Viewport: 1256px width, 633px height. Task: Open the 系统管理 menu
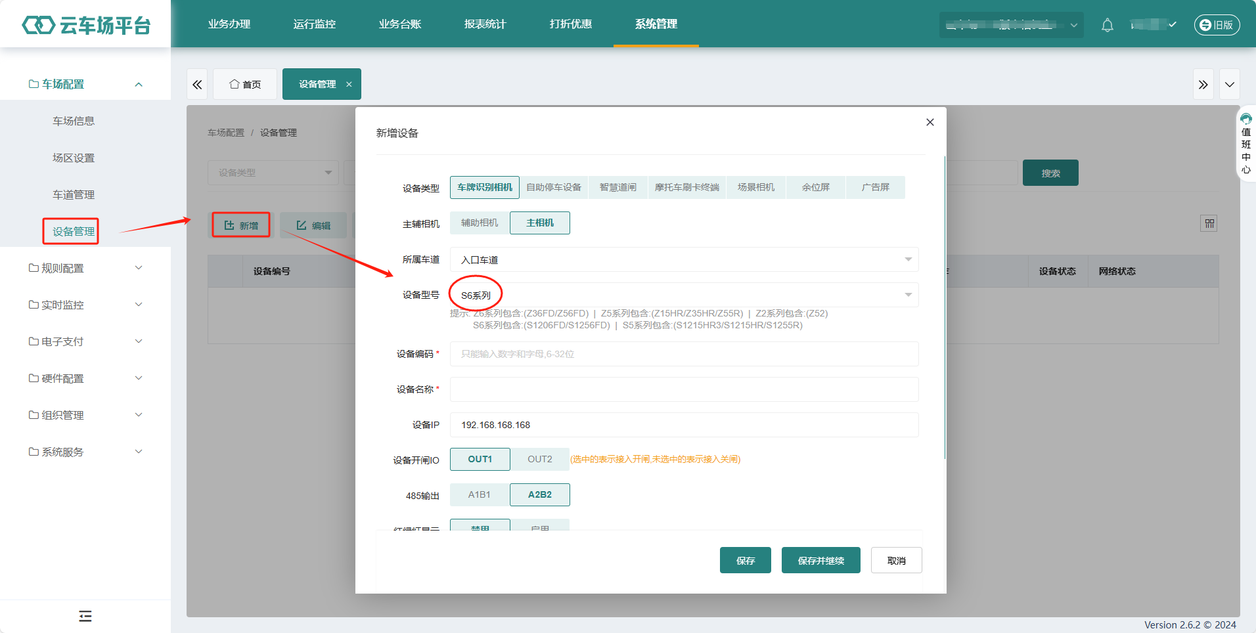pyautogui.click(x=656, y=24)
